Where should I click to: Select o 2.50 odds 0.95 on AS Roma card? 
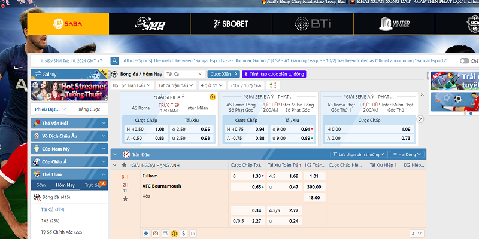click(192, 129)
